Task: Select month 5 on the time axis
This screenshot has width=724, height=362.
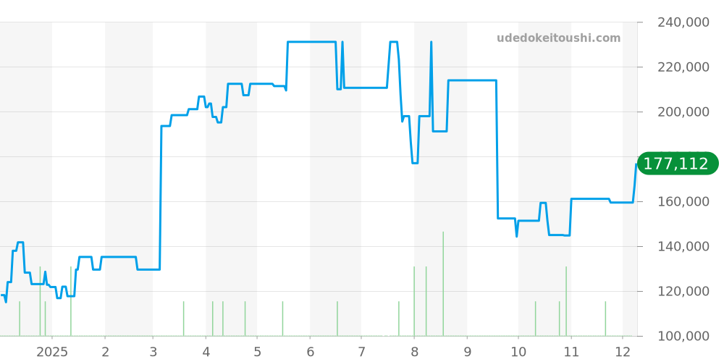Action: point(257,353)
